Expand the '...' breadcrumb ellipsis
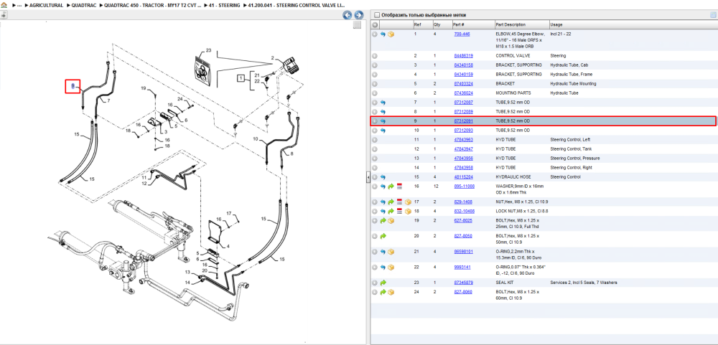The height and width of the screenshot is (345, 718). (x=19, y=6)
